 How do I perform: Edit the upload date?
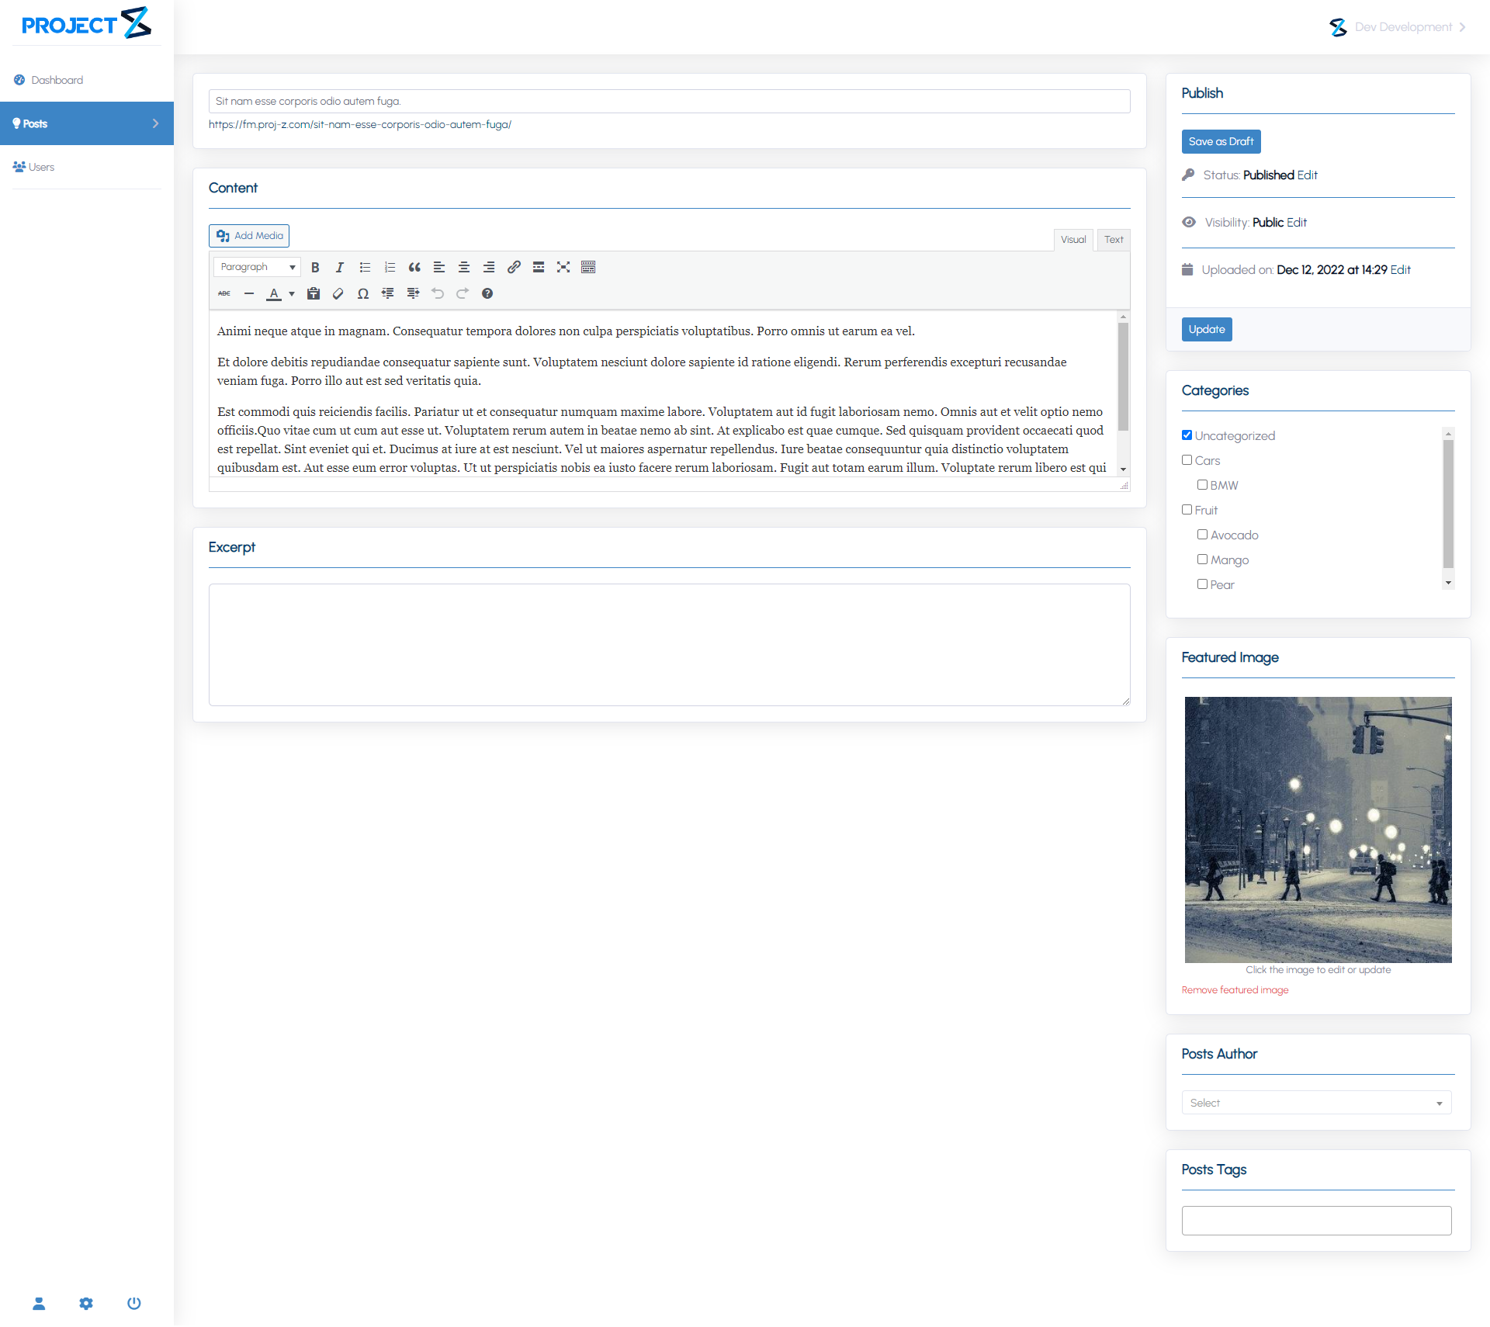pos(1400,270)
